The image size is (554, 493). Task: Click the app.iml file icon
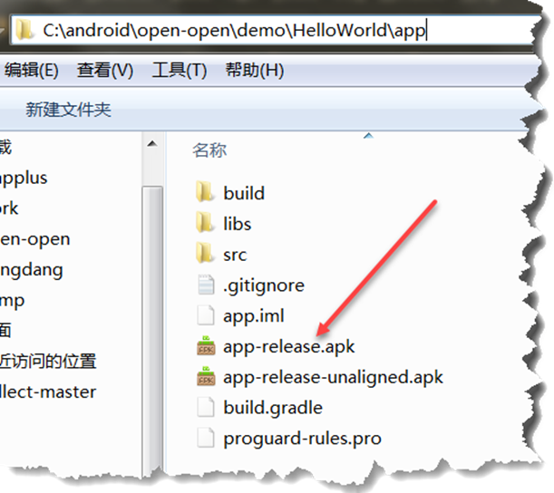206,315
